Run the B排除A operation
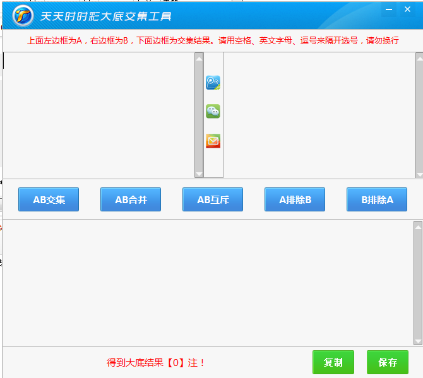 coord(376,199)
